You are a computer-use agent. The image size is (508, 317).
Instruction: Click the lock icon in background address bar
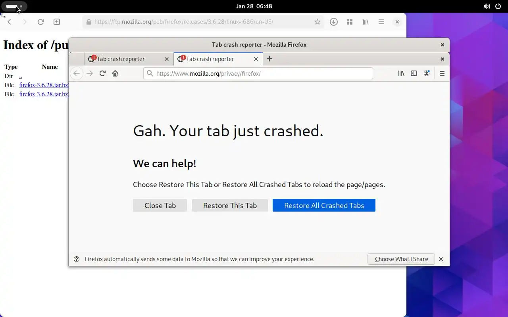pyautogui.click(x=89, y=22)
